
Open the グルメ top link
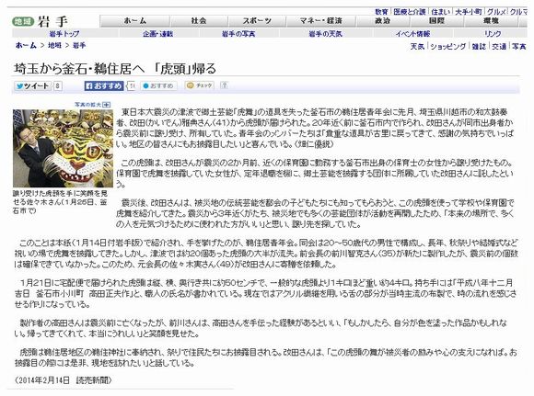coord(496,12)
